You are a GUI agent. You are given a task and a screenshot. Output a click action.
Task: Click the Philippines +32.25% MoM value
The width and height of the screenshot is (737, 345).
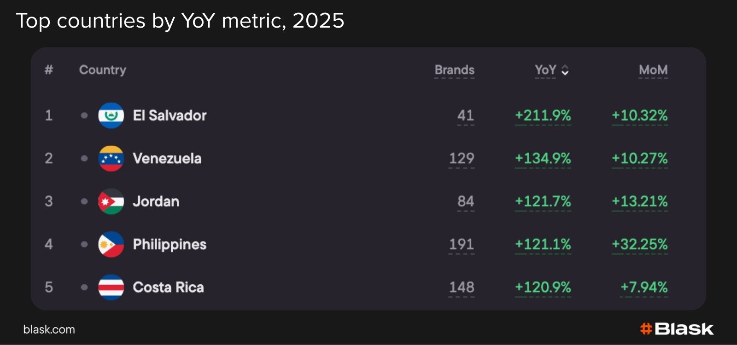639,244
